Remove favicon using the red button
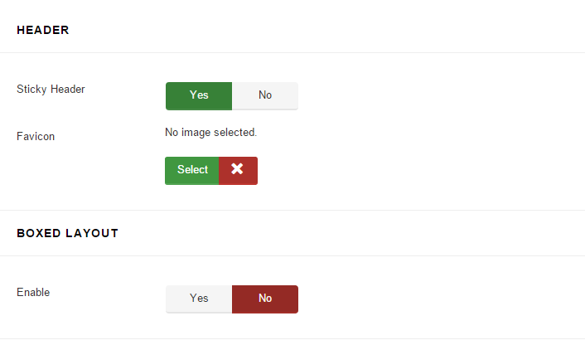The image size is (585, 345). point(238,171)
